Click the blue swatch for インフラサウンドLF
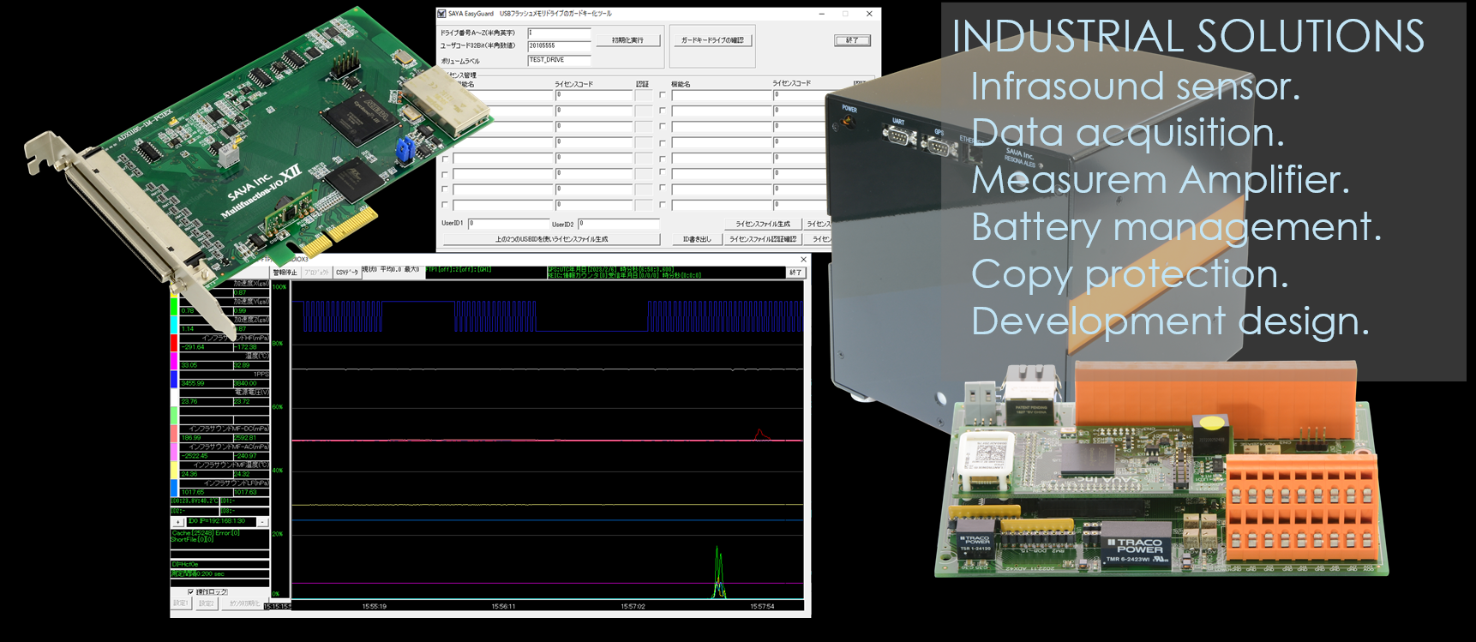This screenshot has width=1476, height=642. click(175, 488)
